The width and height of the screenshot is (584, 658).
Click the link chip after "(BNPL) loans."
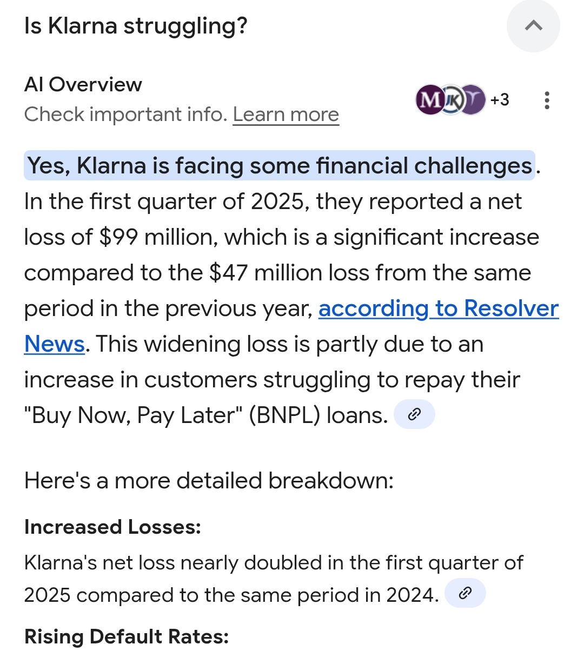(x=414, y=414)
